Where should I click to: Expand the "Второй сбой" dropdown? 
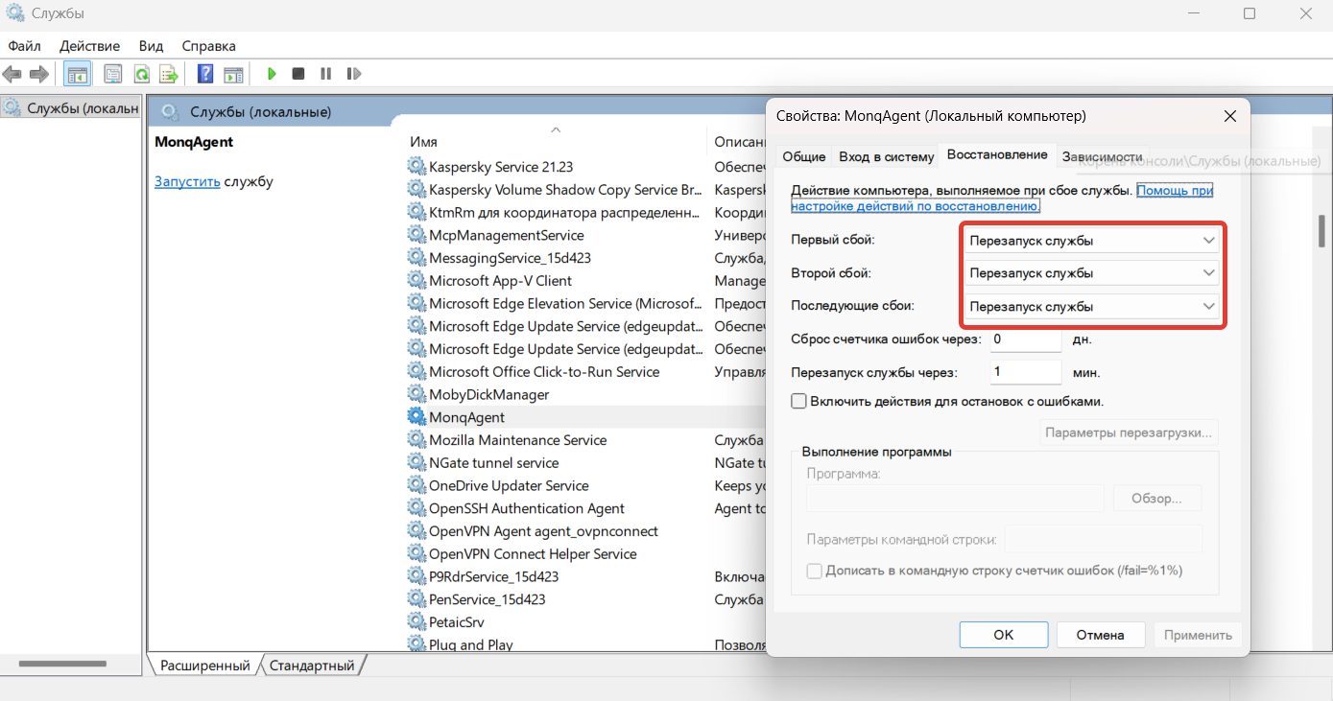(1091, 273)
